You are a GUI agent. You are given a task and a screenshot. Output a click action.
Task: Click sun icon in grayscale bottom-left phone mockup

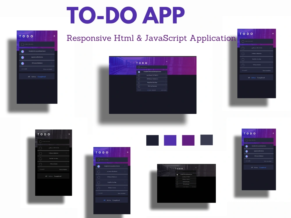(x=69, y=134)
